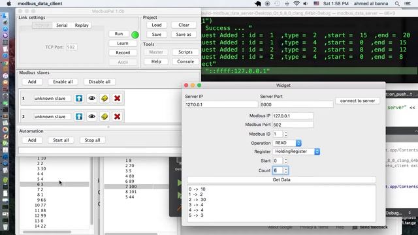Open Spotlight search in menu bar
Viewport: 418px width, 235px height.
(x=397, y=3)
